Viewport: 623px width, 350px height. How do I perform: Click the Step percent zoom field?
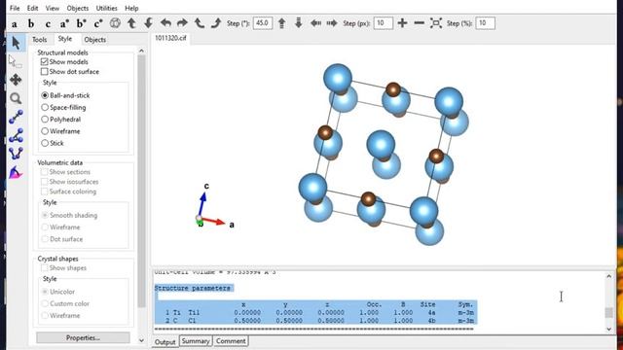485,23
